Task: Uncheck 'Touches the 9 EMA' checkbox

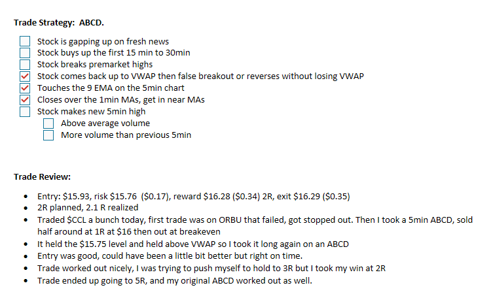Action: 26,88
